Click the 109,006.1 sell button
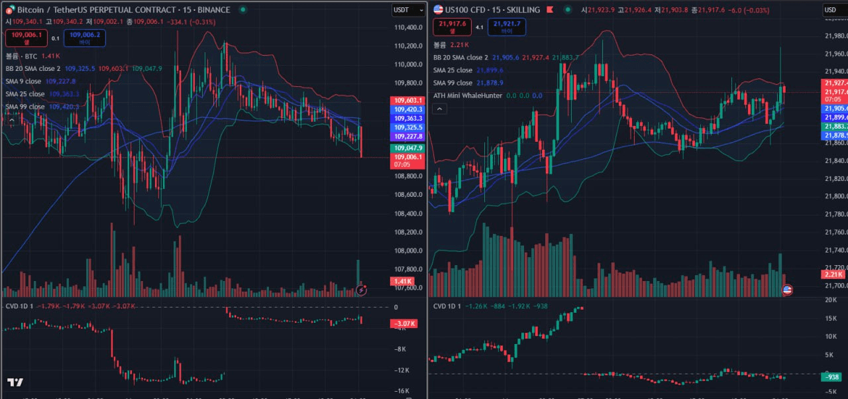This screenshot has width=848, height=399. pyautogui.click(x=25, y=38)
